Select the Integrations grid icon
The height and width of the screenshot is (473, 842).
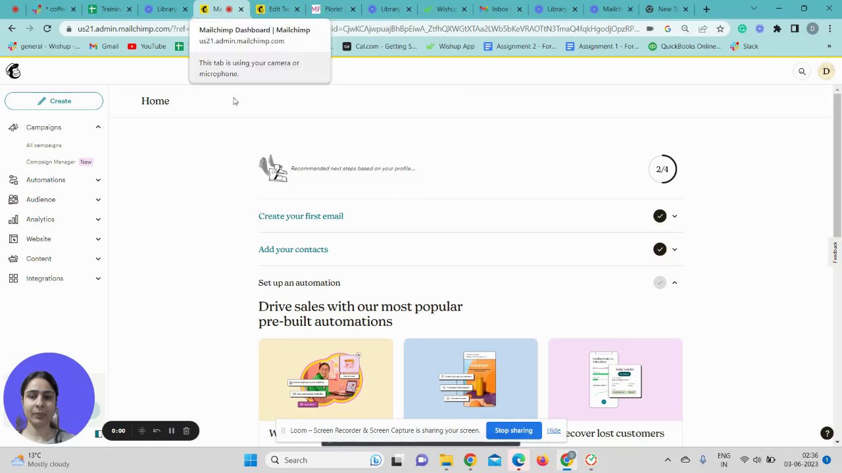tap(13, 279)
